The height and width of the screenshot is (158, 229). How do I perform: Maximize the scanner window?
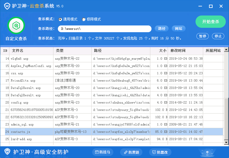(x=211, y=6)
